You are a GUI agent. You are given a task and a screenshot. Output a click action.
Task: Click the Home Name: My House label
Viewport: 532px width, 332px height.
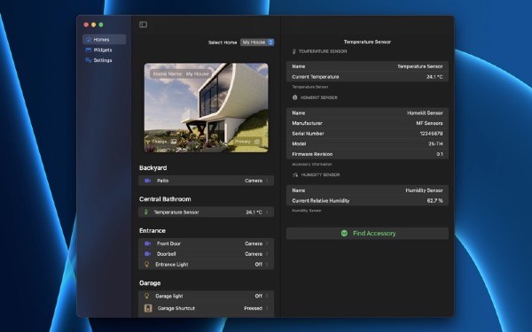[x=181, y=73]
